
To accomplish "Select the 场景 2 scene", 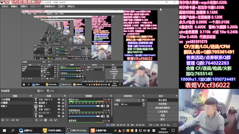I will (x=16, y=106).
